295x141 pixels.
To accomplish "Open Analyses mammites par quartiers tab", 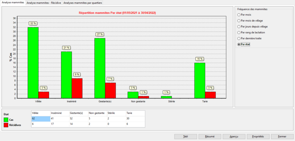I will 83,3.
